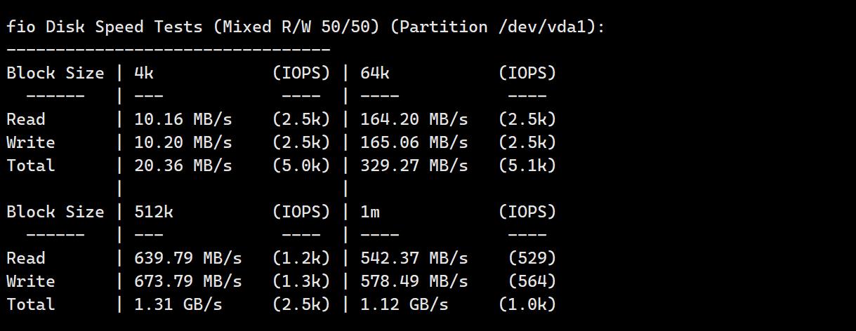Click the 20.36 MB/s total value
856x331 pixels.
[183, 165]
